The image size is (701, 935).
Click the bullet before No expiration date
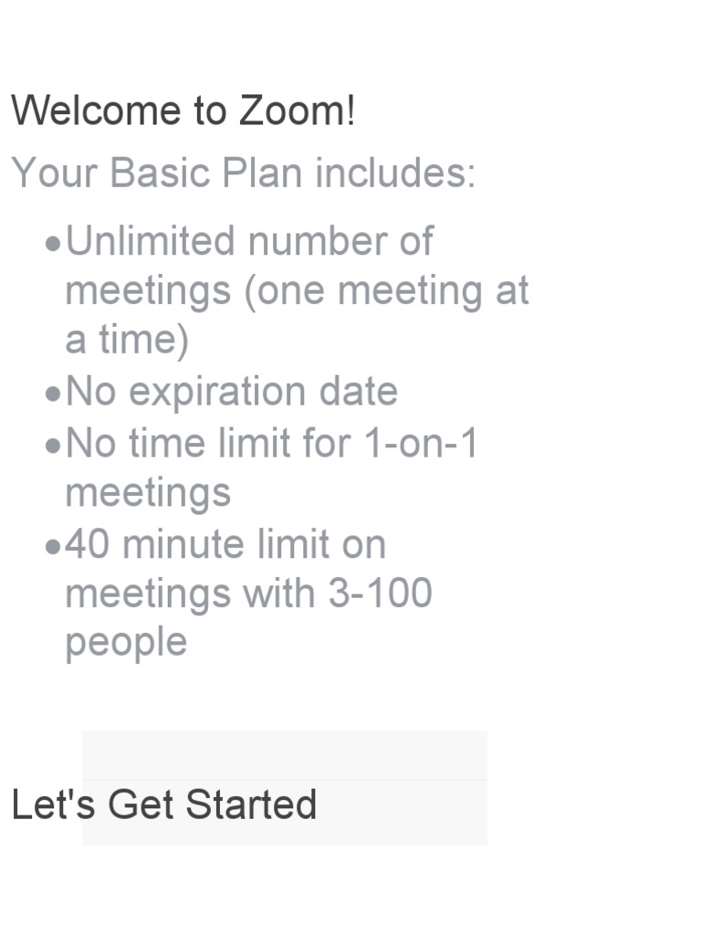coord(54,394)
